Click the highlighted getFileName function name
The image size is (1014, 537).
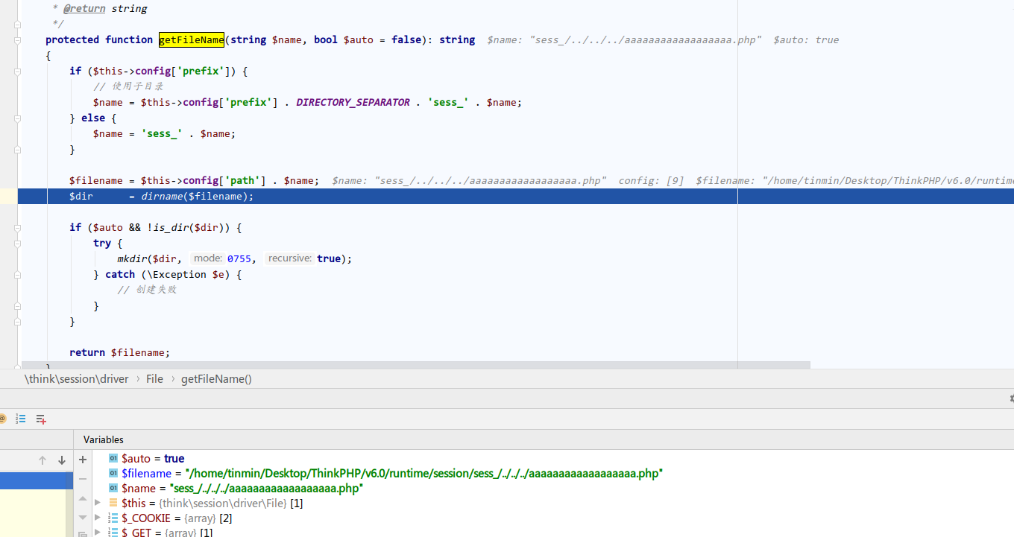click(191, 39)
